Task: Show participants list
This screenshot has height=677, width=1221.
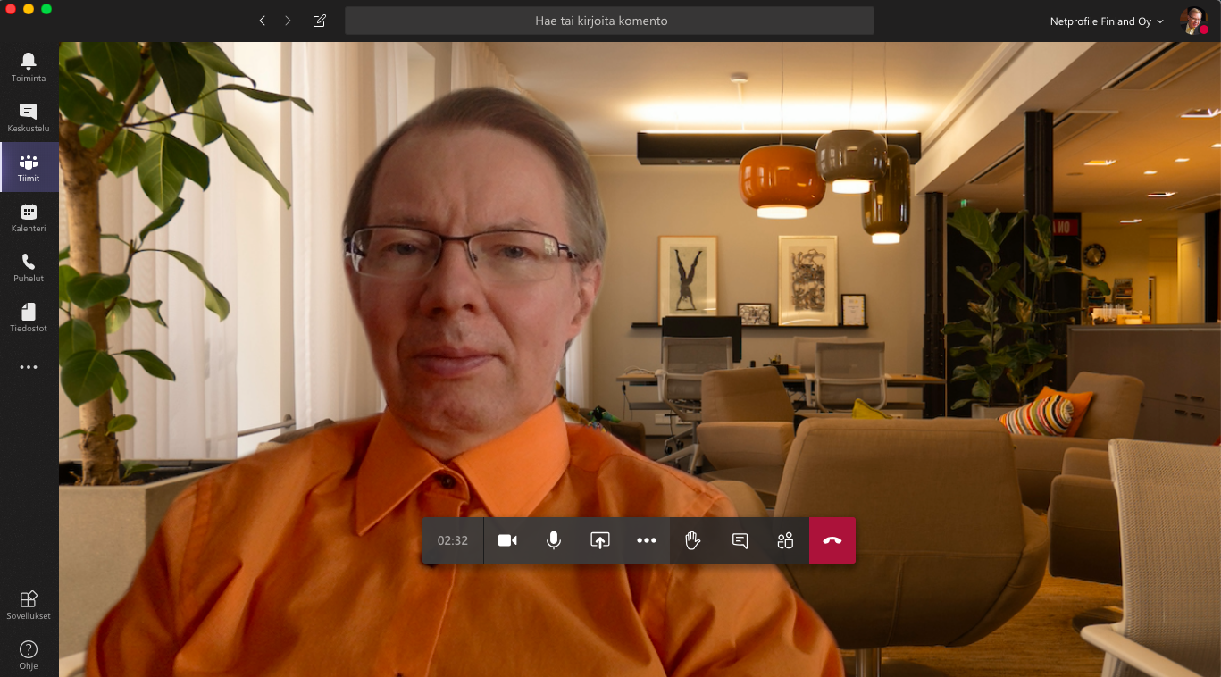Action: [x=785, y=540]
